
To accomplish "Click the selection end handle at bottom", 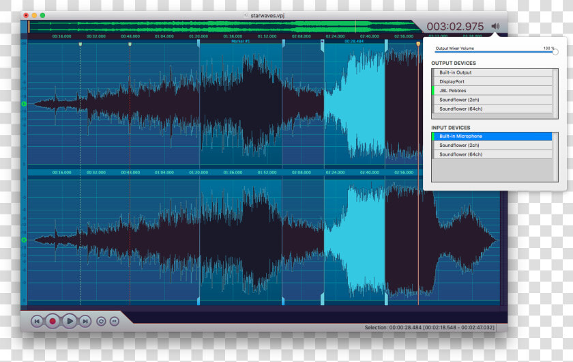I will [386, 299].
